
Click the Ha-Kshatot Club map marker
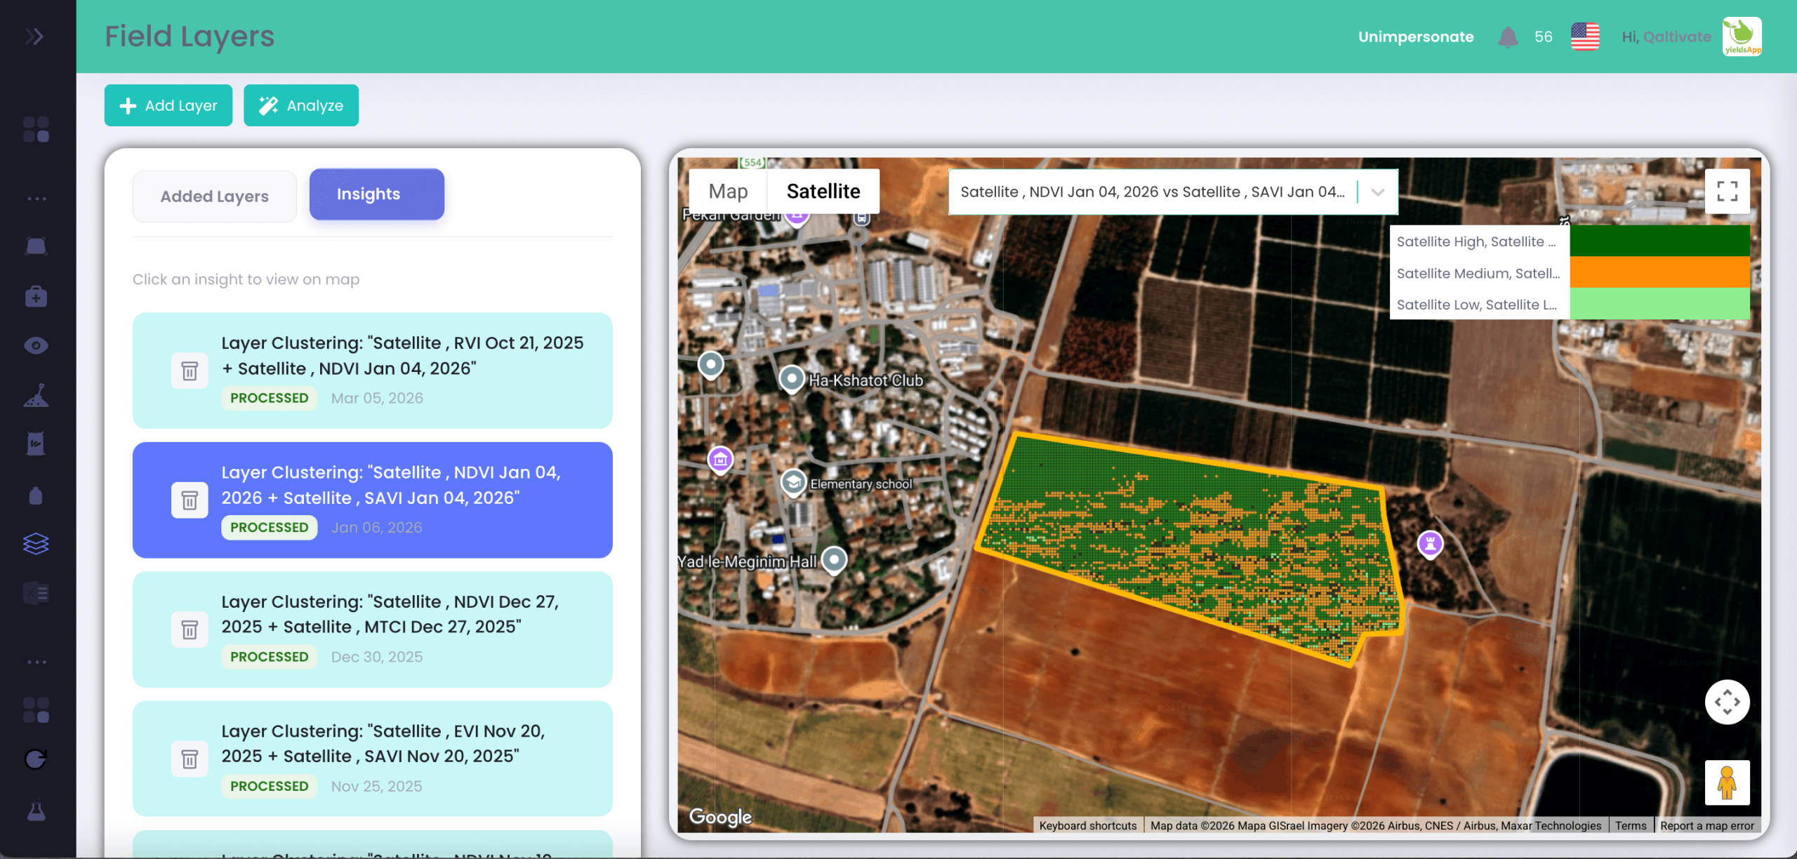point(792,379)
